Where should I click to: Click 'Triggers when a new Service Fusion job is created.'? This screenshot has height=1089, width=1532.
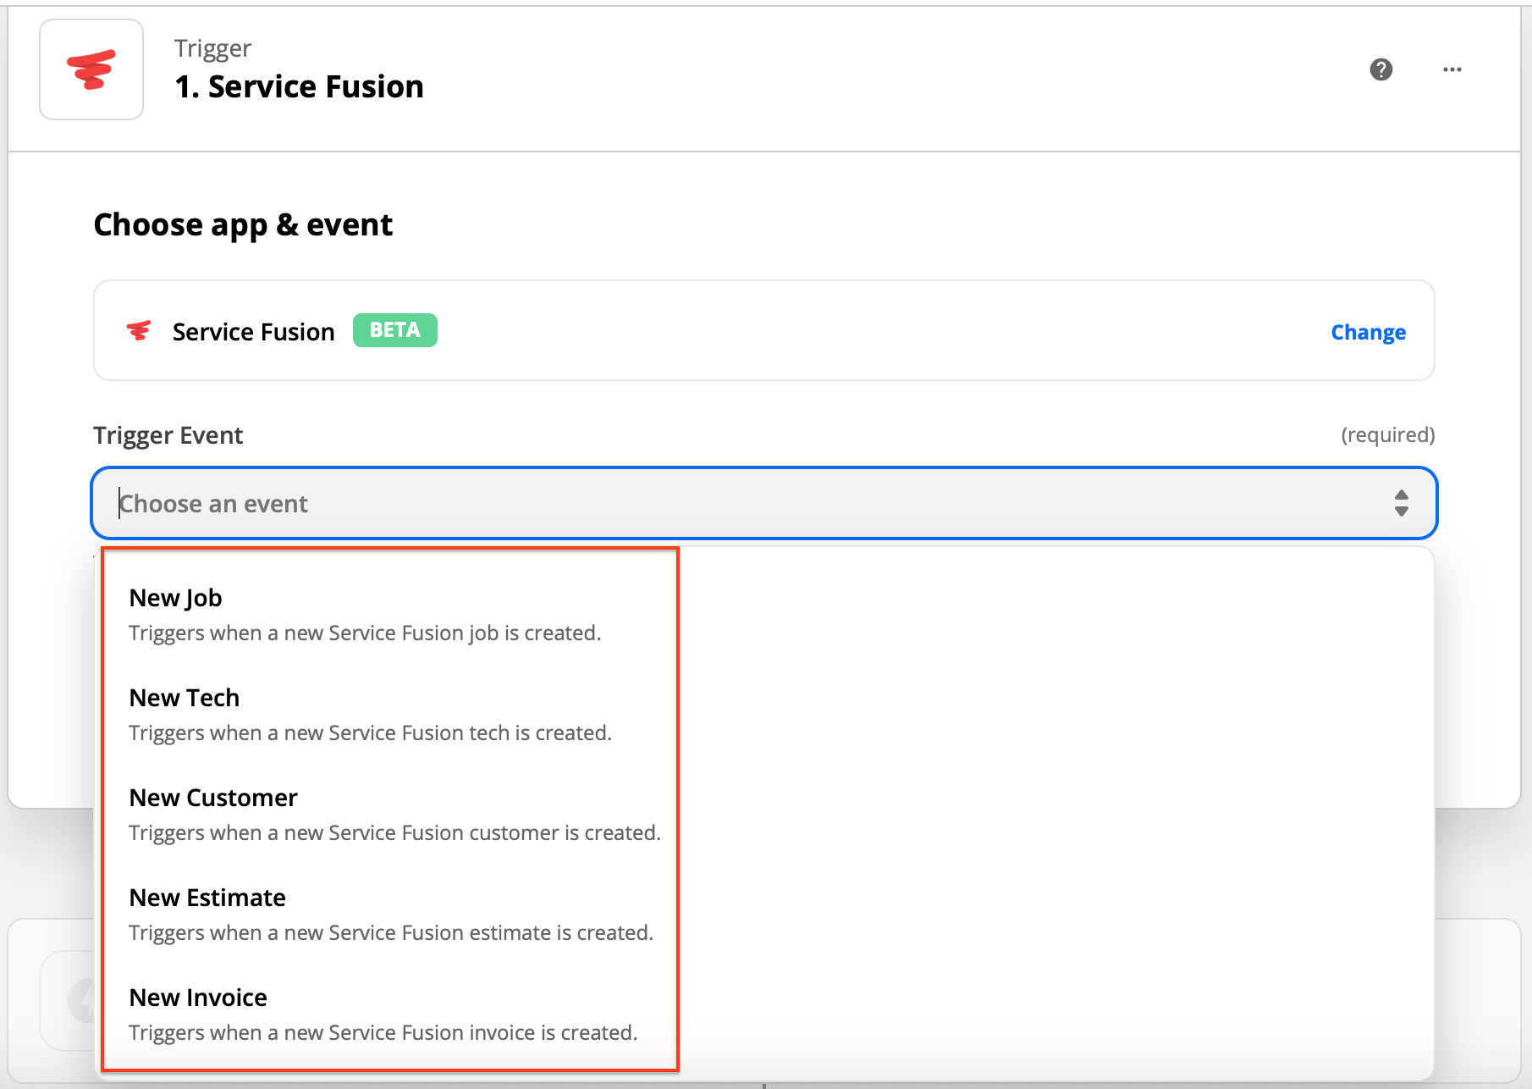click(x=365, y=633)
